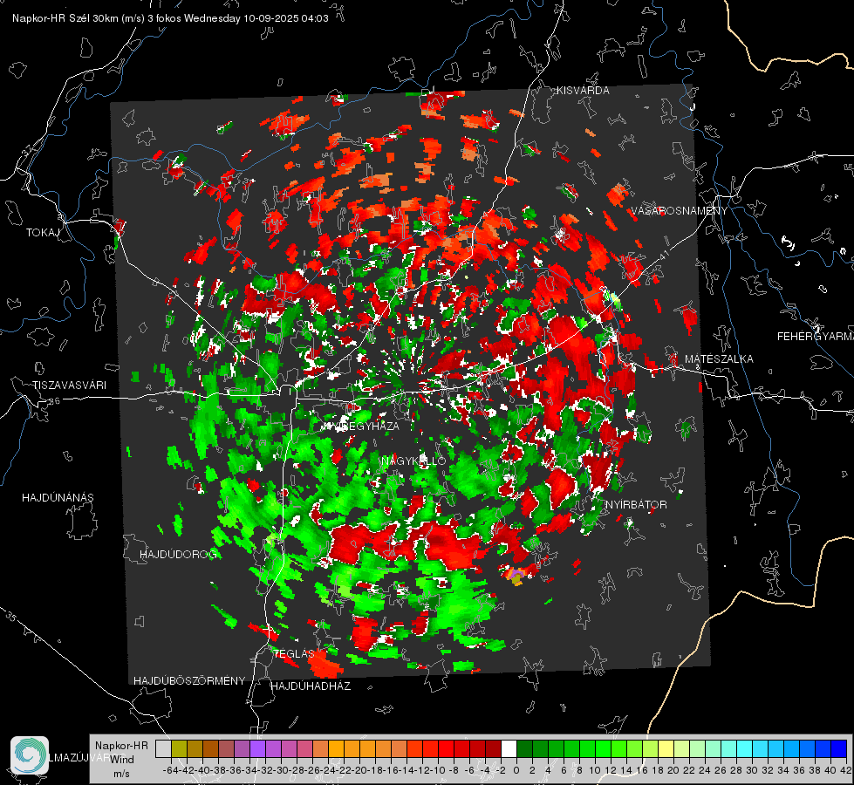Click the NYÍRBÁTOR town label
The height and width of the screenshot is (785, 854).
(x=636, y=505)
